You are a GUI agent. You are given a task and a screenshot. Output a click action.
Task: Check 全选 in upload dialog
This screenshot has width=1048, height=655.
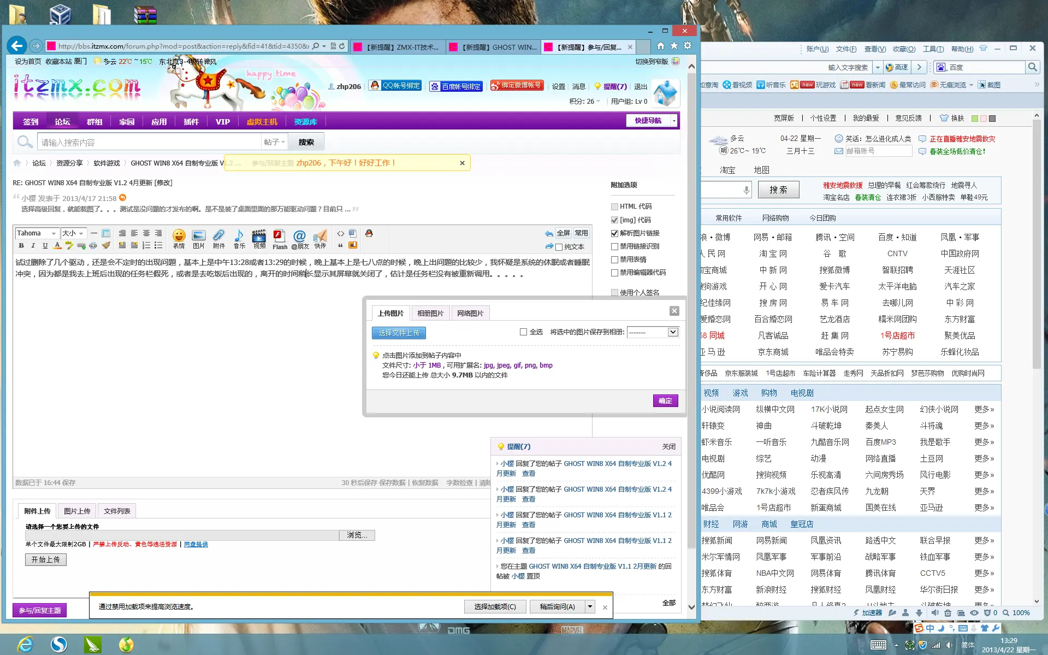pyautogui.click(x=523, y=332)
